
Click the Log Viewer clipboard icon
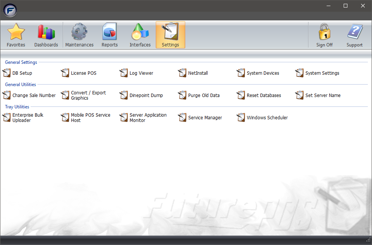tap(124, 73)
